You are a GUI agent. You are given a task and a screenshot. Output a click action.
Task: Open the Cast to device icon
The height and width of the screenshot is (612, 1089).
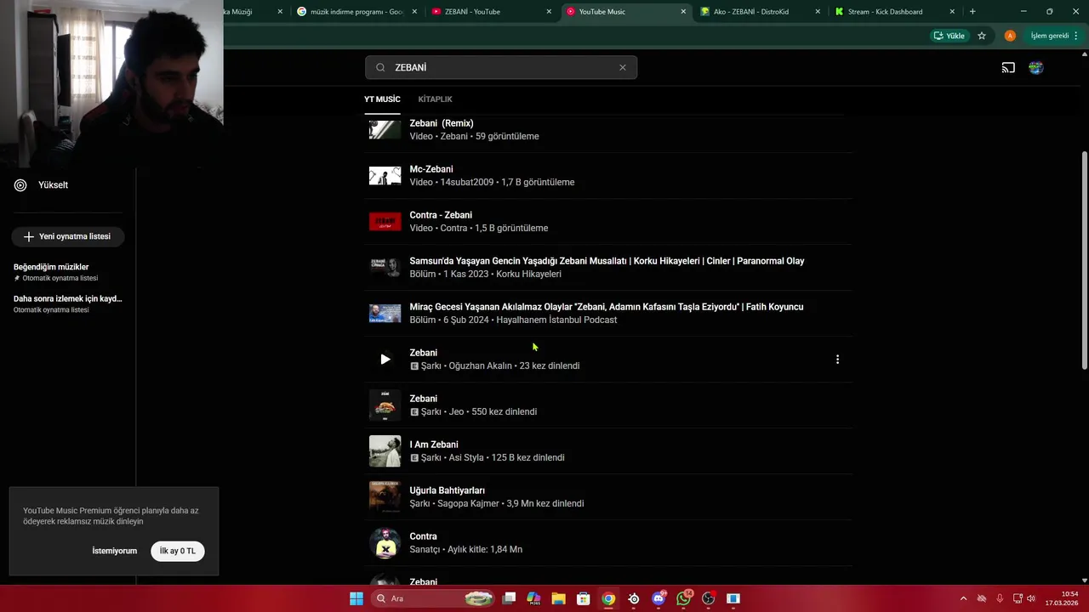click(x=1008, y=68)
